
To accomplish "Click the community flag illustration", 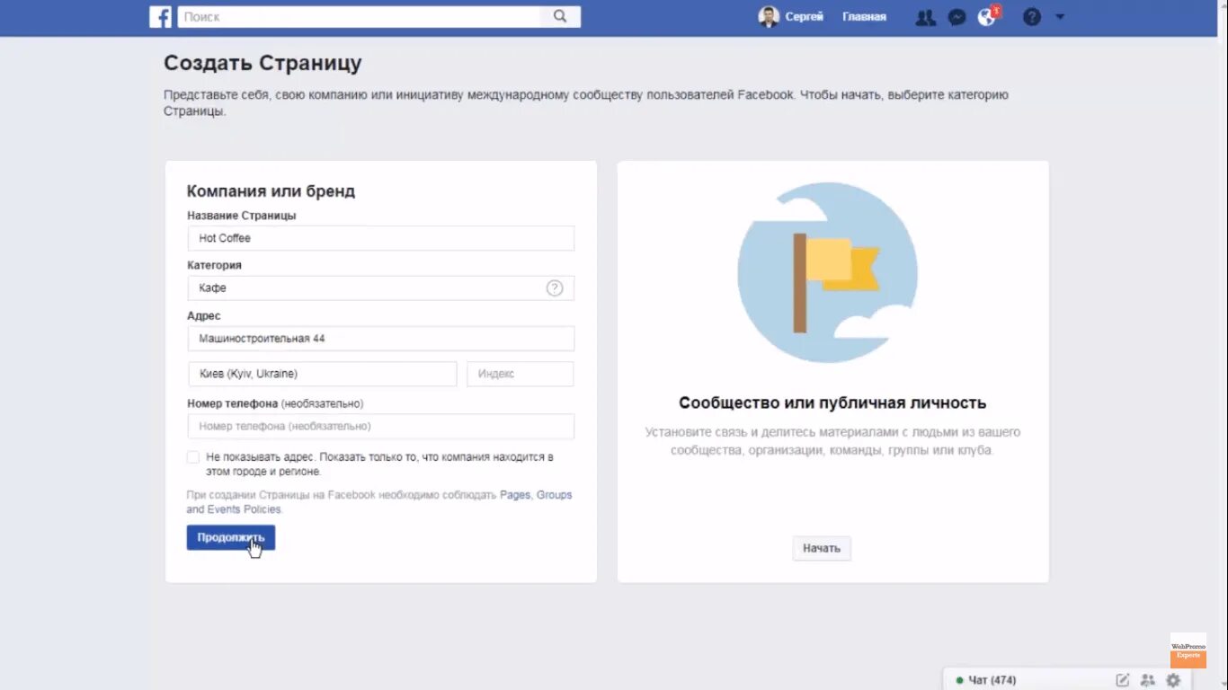I will point(828,272).
